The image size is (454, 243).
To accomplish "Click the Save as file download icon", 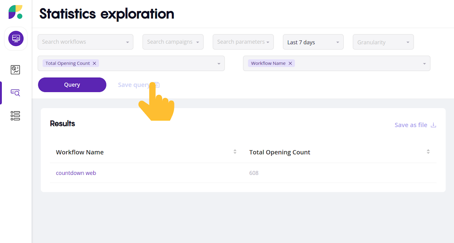I will 433,125.
